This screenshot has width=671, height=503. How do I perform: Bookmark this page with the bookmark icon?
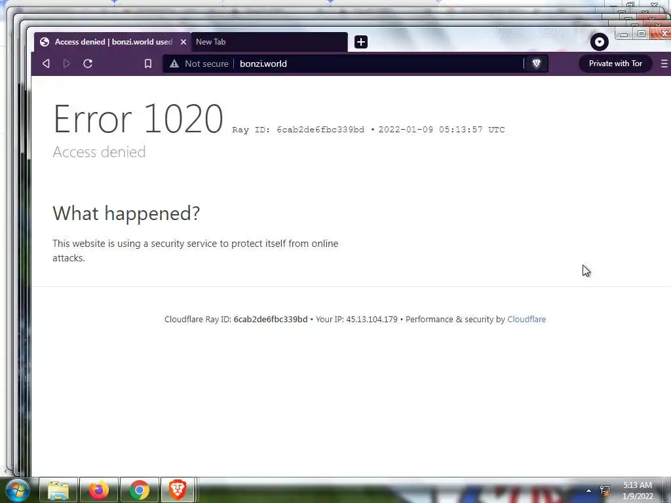pyautogui.click(x=148, y=64)
